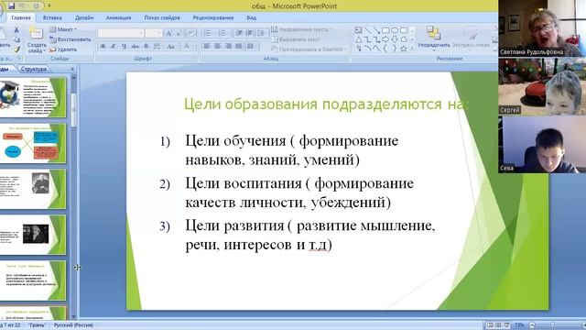Switch to the Анимация ribbon tab
Image resolution: width=586 pixels, height=330 pixels.
(118, 17)
